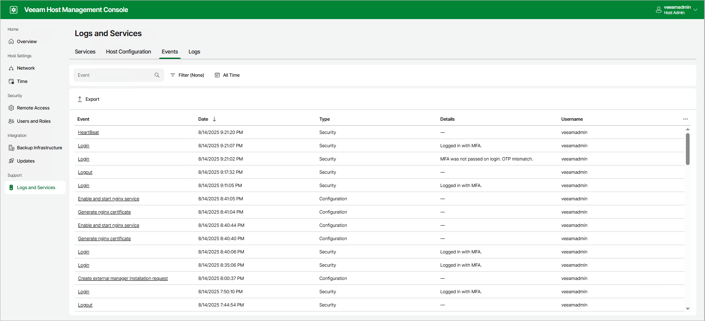Click the Users and Roles icon
The height and width of the screenshot is (321, 705).
pos(11,121)
